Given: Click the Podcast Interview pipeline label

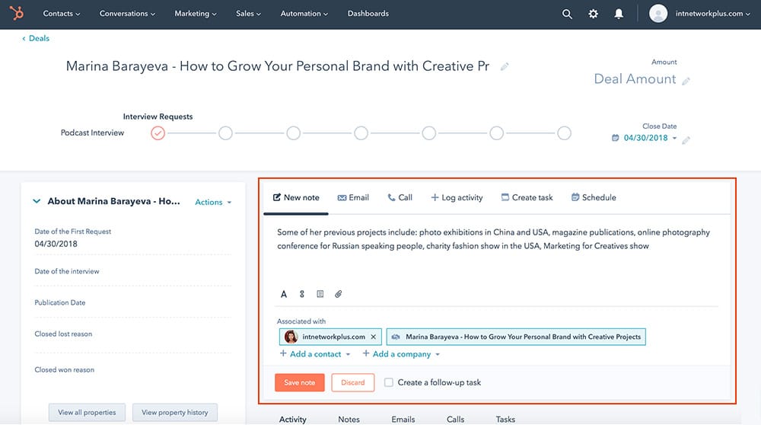Looking at the screenshot, I should click(x=92, y=133).
